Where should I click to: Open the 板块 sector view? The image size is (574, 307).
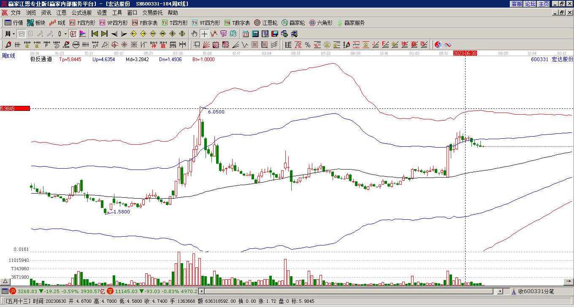click(36, 23)
